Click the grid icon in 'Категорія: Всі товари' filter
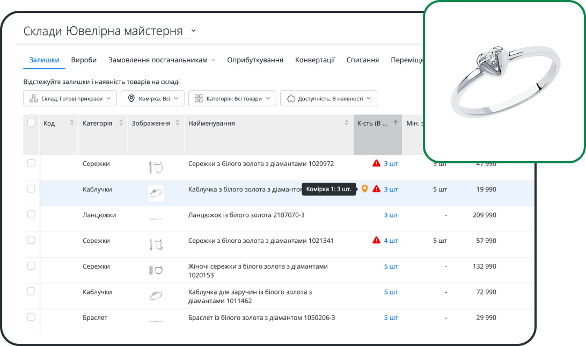The width and height of the screenshot is (586, 346). click(x=198, y=98)
